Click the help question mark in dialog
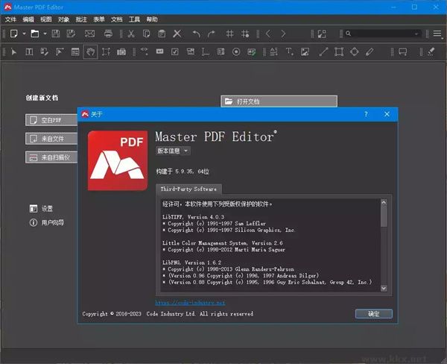Viewport: 447px width, 364px height. [366, 114]
